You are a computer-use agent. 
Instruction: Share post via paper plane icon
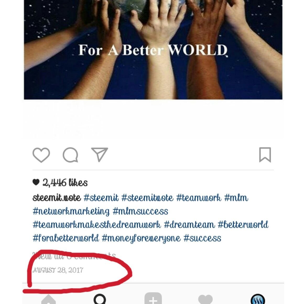pos(100,154)
